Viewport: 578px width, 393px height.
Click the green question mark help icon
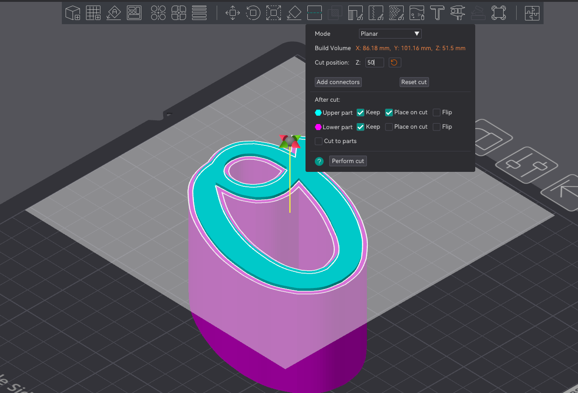319,161
